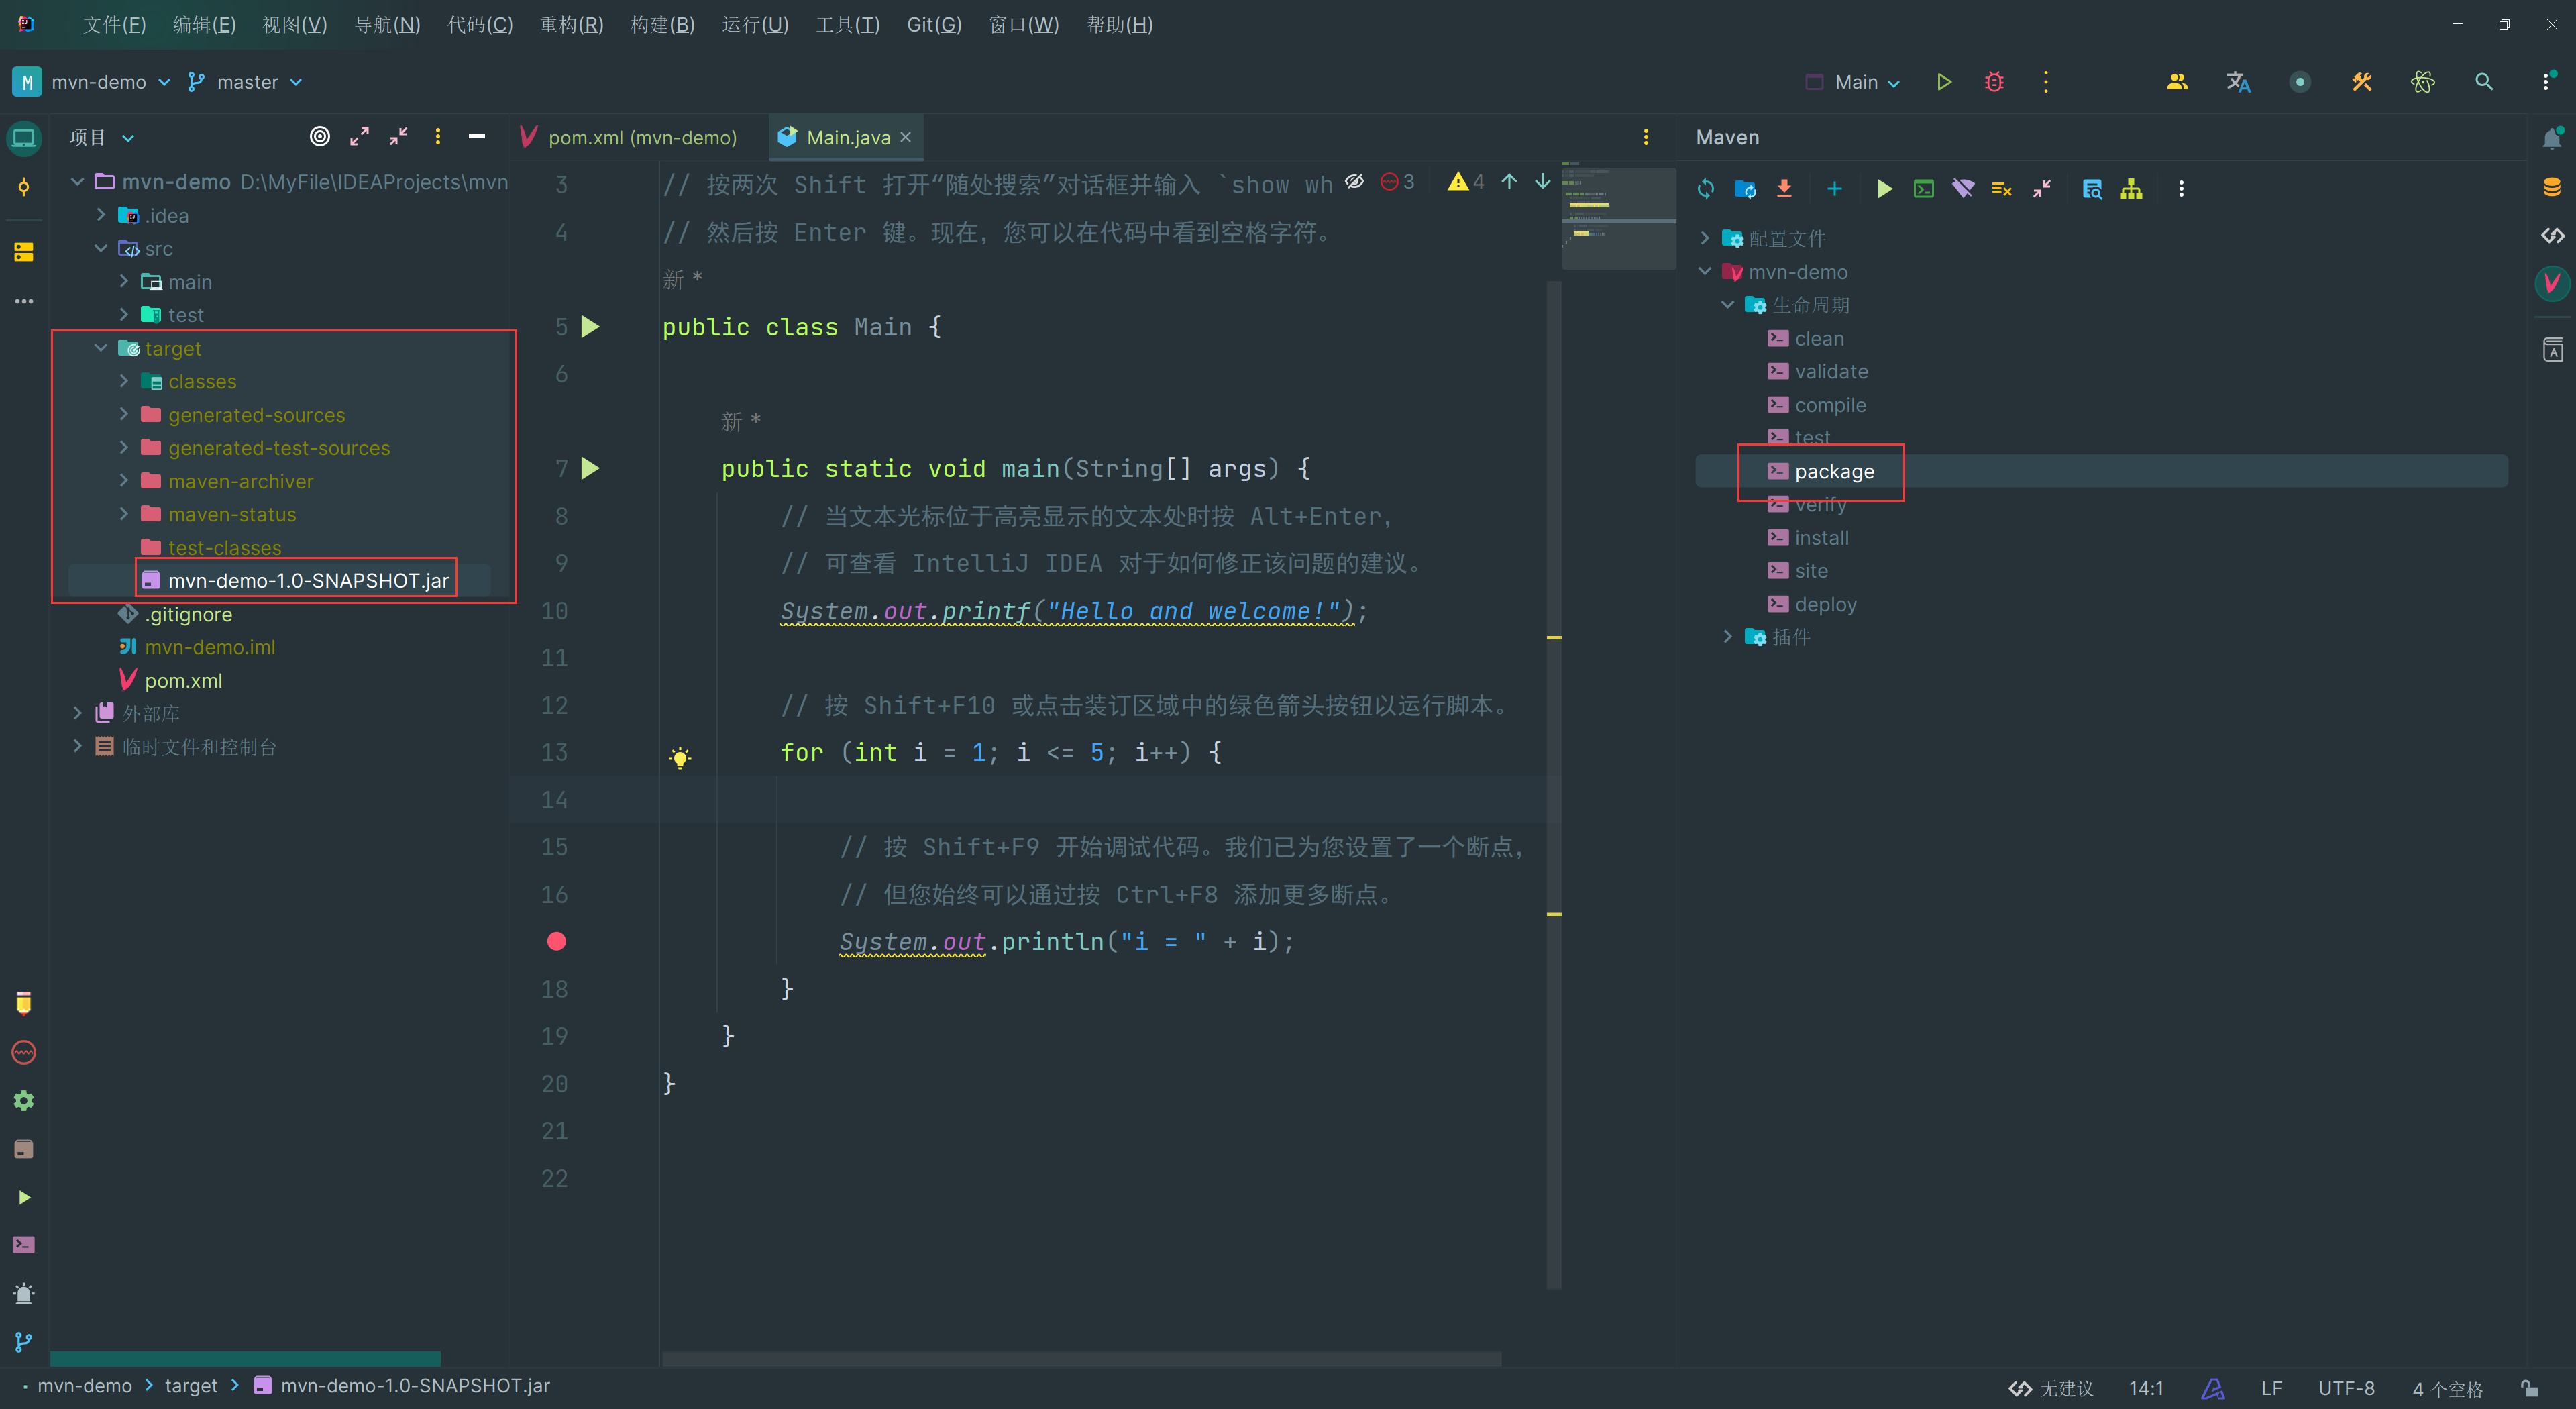This screenshot has height=1409, width=2576.
Task: Run Main configuration
Action: (1944, 82)
